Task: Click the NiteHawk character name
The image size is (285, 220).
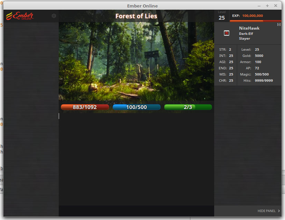Action: point(249,28)
